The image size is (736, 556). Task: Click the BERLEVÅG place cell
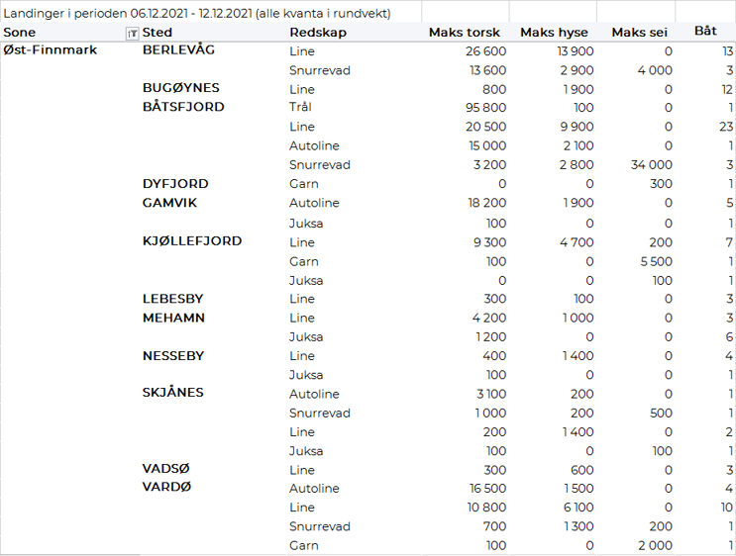(x=178, y=50)
